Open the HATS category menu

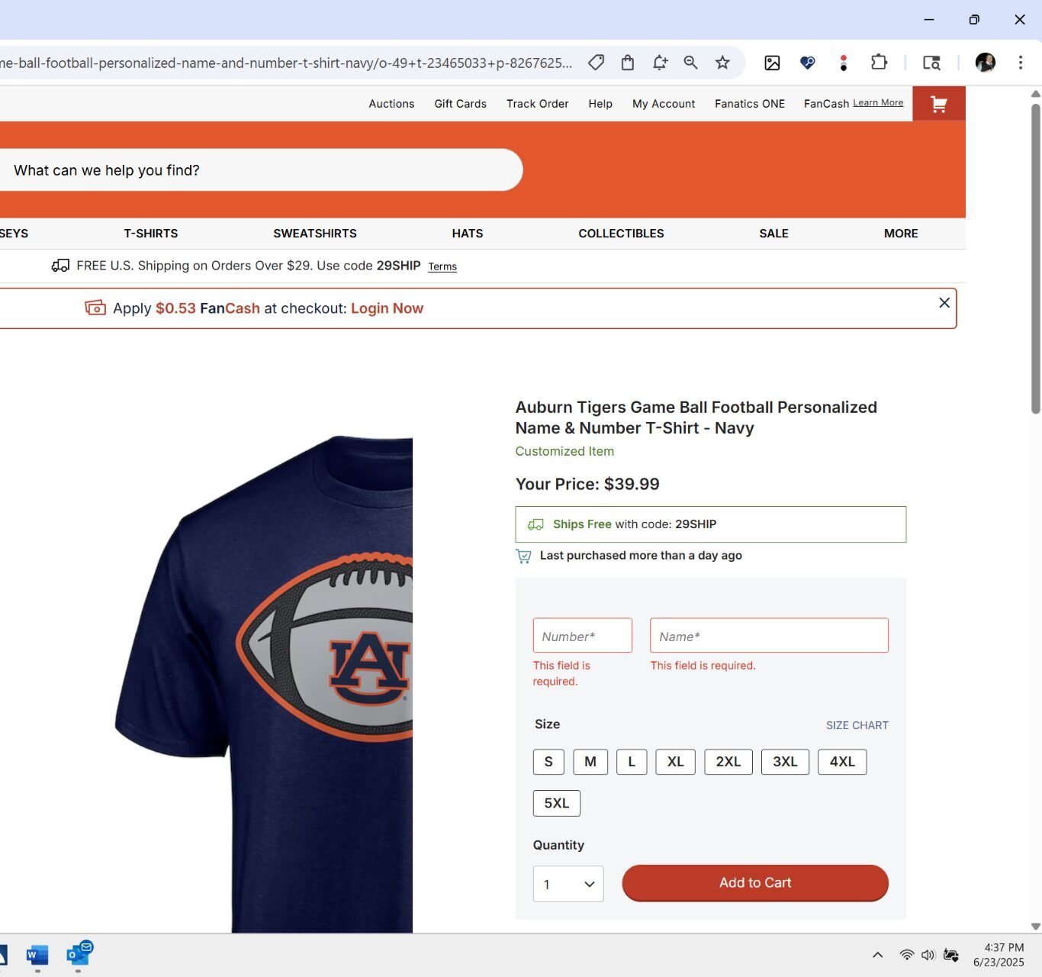[x=468, y=234]
